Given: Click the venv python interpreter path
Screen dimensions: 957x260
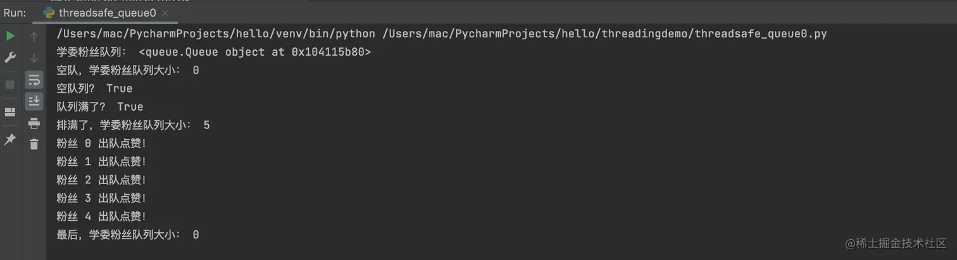Looking at the screenshot, I should tap(216, 34).
